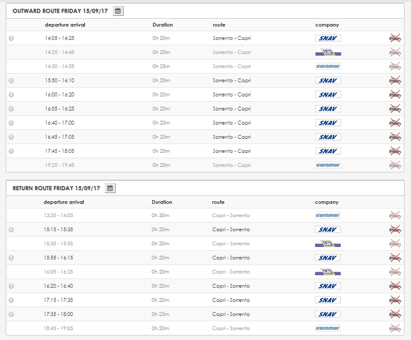The width and height of the screenshot is (411, 340).
Task: Click no-car icon on 17:45 outward ferry
Action: click(x=395, y=151)
